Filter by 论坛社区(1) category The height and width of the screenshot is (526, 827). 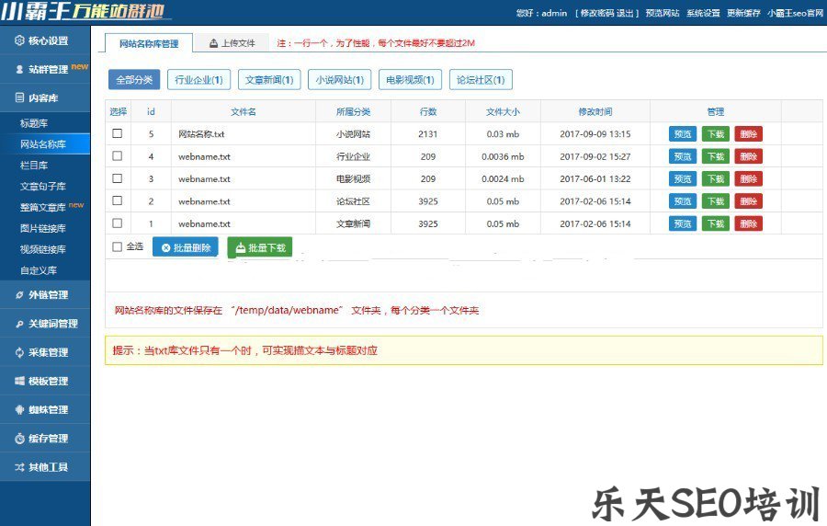tap(481, 80)
